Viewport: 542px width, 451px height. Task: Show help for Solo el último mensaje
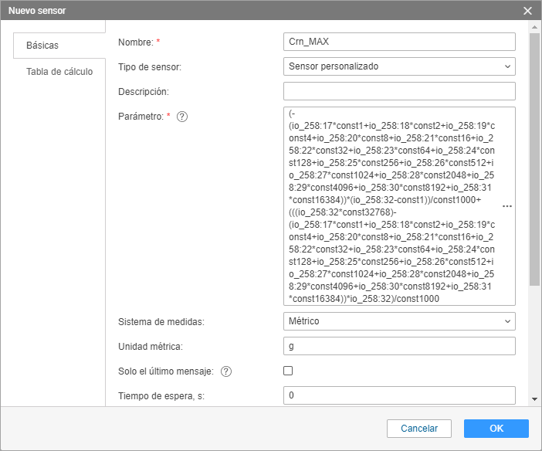tap(226, 371)
